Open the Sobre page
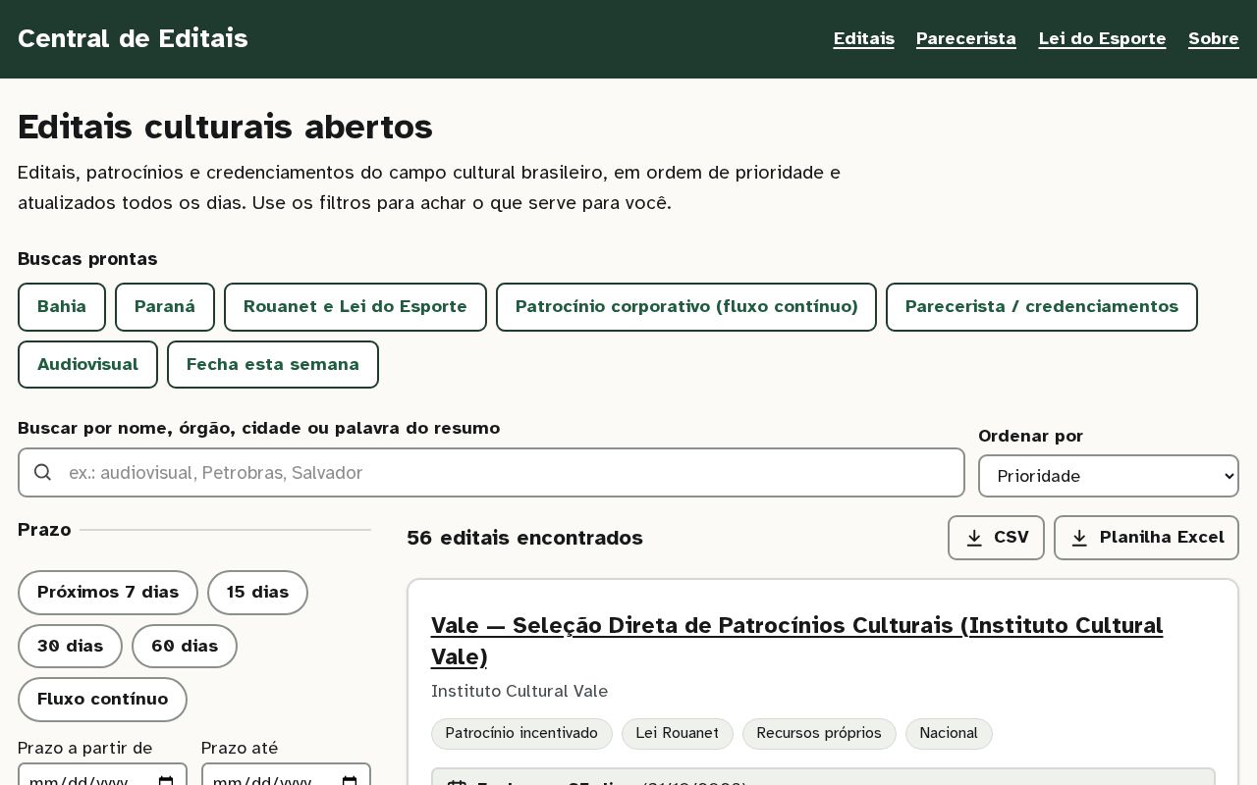 tap(1214, 39)
